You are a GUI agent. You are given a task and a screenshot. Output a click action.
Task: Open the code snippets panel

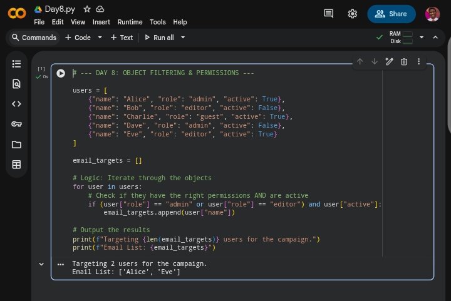[16, 104]
